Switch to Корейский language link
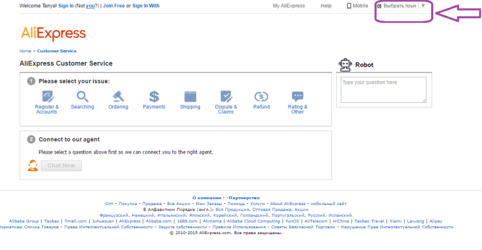 click(x=225, y=215)
